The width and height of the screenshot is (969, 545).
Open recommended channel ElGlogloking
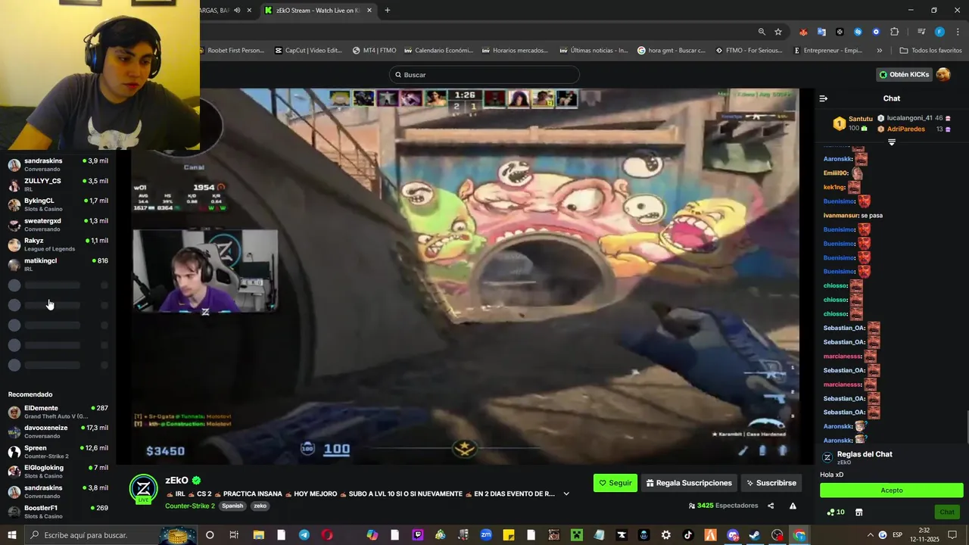58,472
